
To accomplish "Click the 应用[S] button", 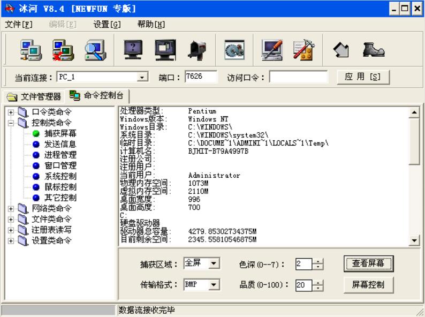I will [x=363, y=77].
